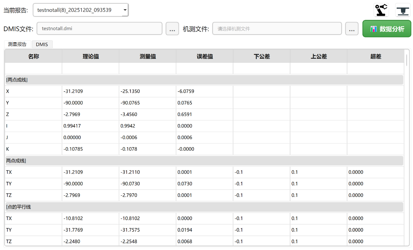Viewport: 413px width, 250px height.
Task: Click the bar chart icon on 数据分析
Action: (374, 29)
